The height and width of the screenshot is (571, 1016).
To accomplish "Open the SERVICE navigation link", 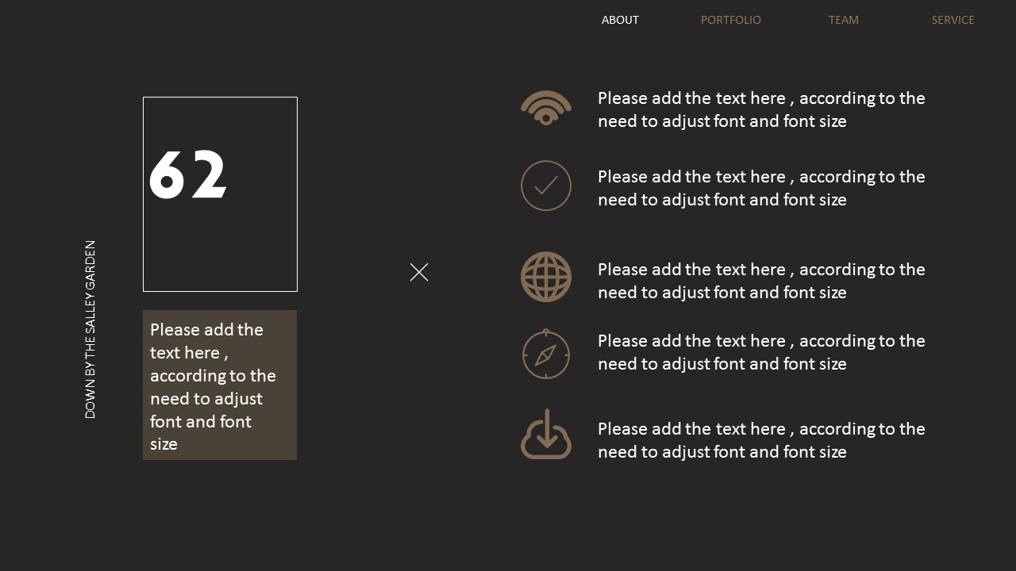I will 952,20.
